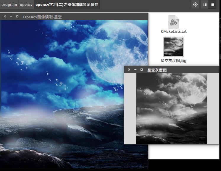221x171 pixels.
Task: Click the location target icon in toolbar
Action: coord(195,4)
